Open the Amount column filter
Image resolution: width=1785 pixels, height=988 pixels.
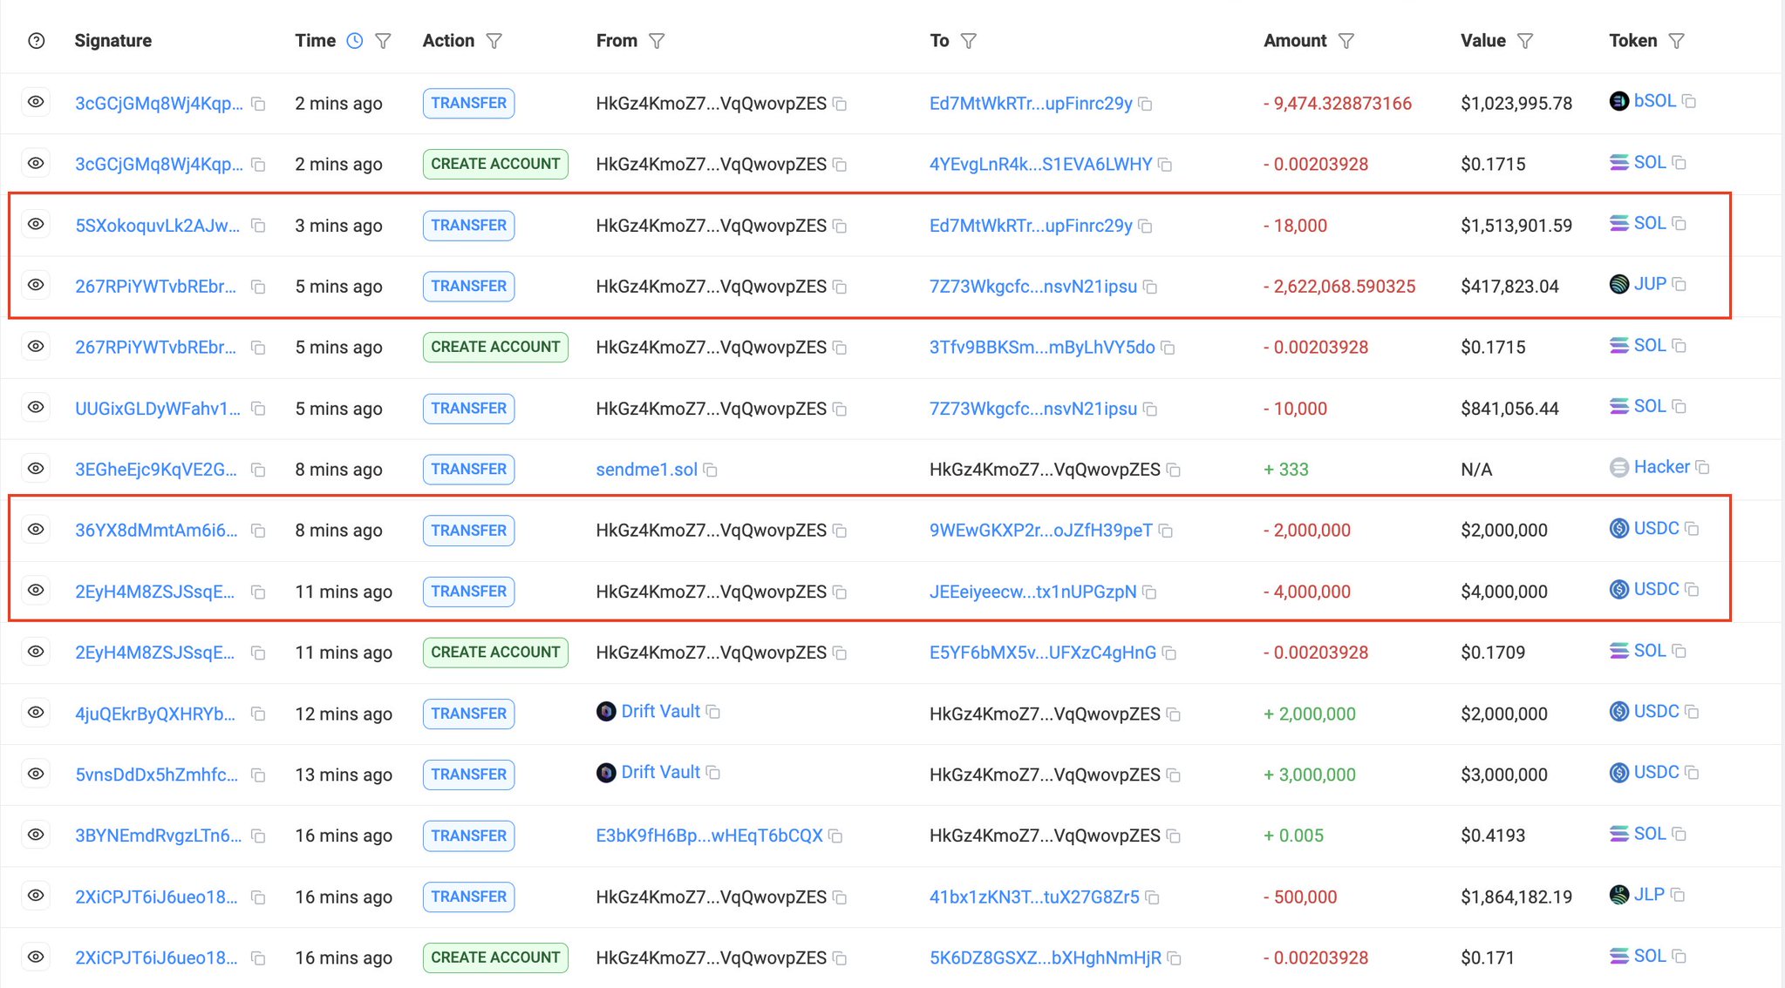point(1346,41)
